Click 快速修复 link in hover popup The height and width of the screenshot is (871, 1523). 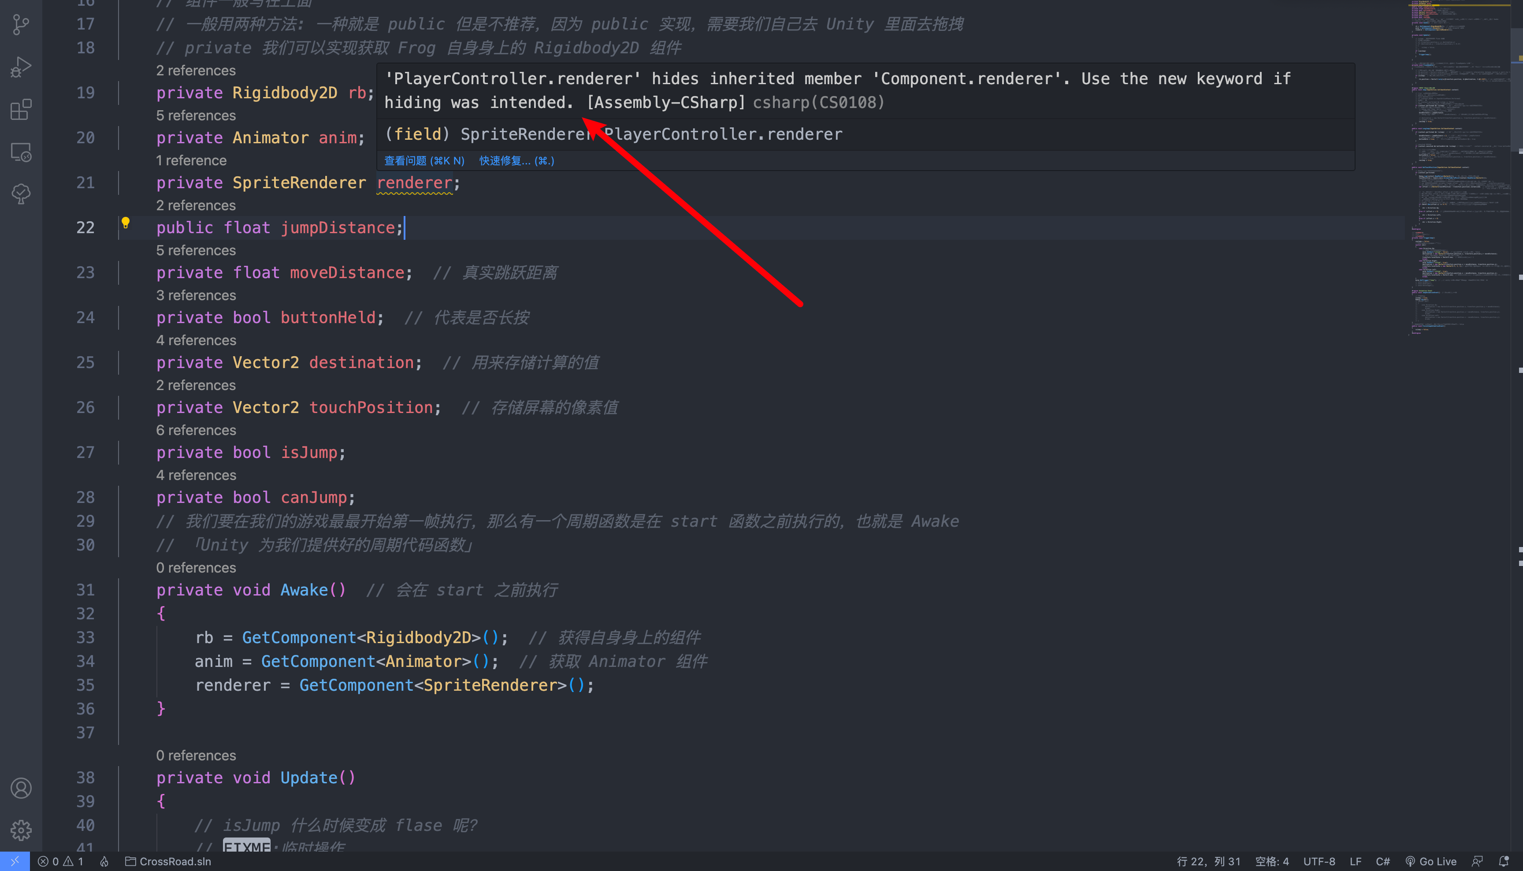(x=516, y=160)
